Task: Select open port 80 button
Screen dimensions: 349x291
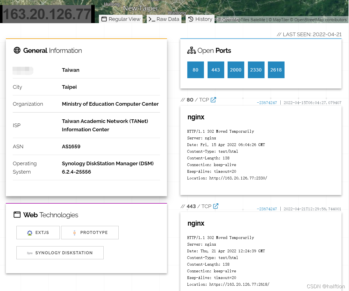Action: 196,70
